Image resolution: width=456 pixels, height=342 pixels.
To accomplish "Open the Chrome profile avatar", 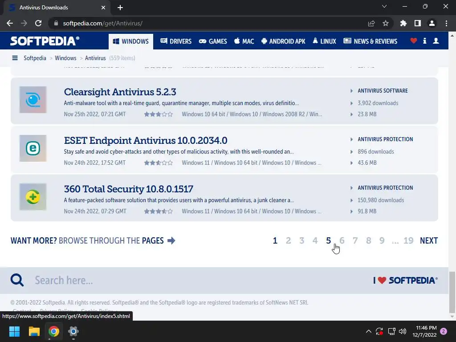I will 432,23.
